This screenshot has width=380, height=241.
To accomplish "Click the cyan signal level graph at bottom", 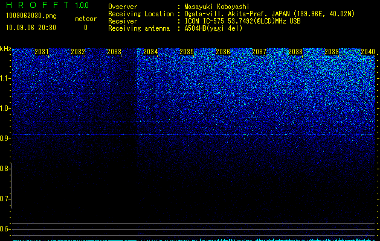I will (194, 240).
